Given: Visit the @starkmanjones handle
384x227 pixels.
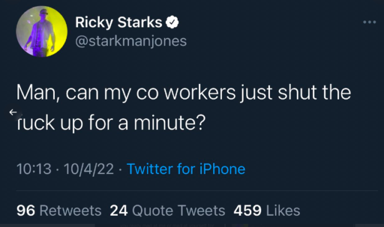Looking at the screenshot, I should [x=131, y=41].
